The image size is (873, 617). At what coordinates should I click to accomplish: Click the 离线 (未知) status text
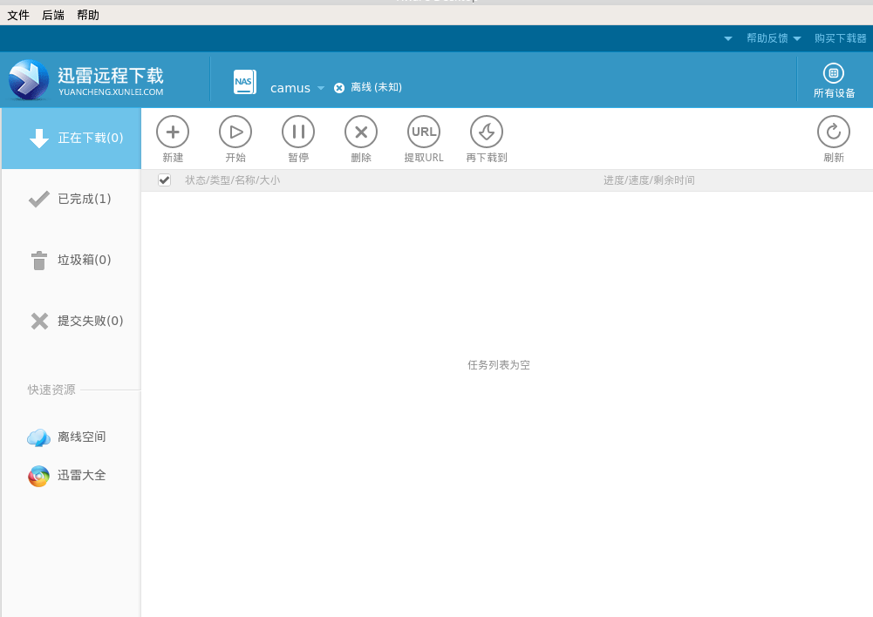coord(376,87)
